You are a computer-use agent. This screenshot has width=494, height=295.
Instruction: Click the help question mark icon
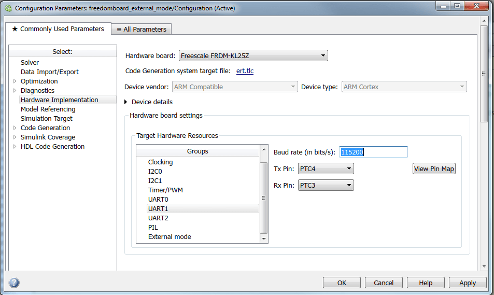click(14, 283)
